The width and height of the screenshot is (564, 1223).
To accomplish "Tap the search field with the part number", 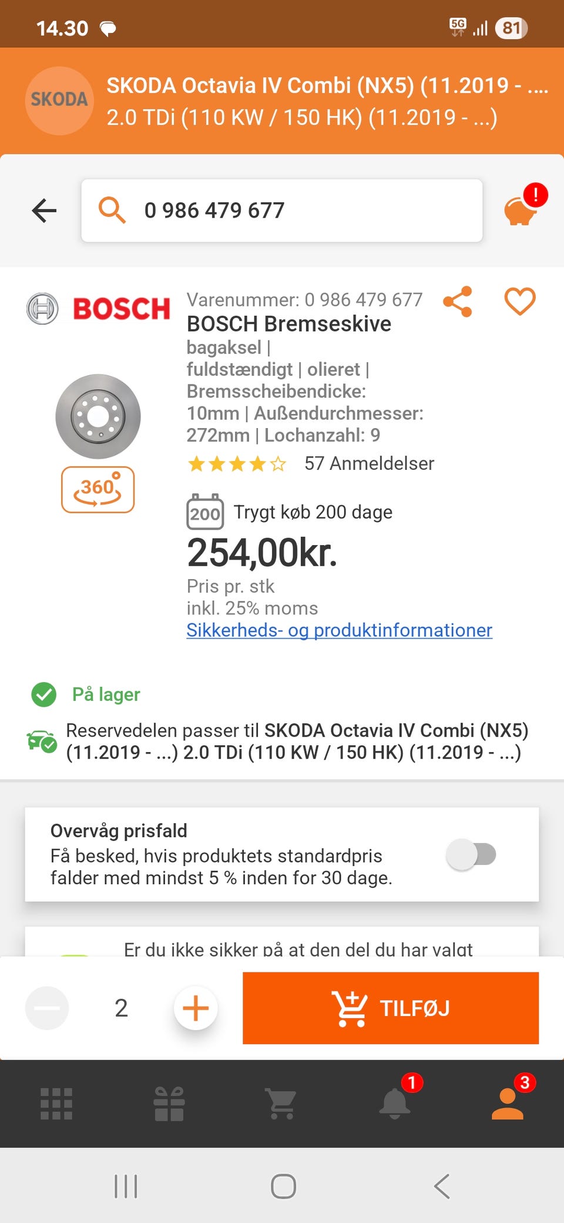I will point(282,210).
